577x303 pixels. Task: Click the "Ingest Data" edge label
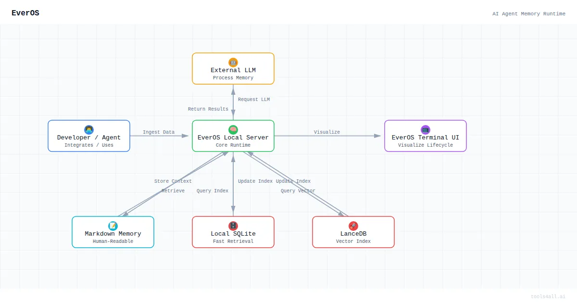[159, 132]
